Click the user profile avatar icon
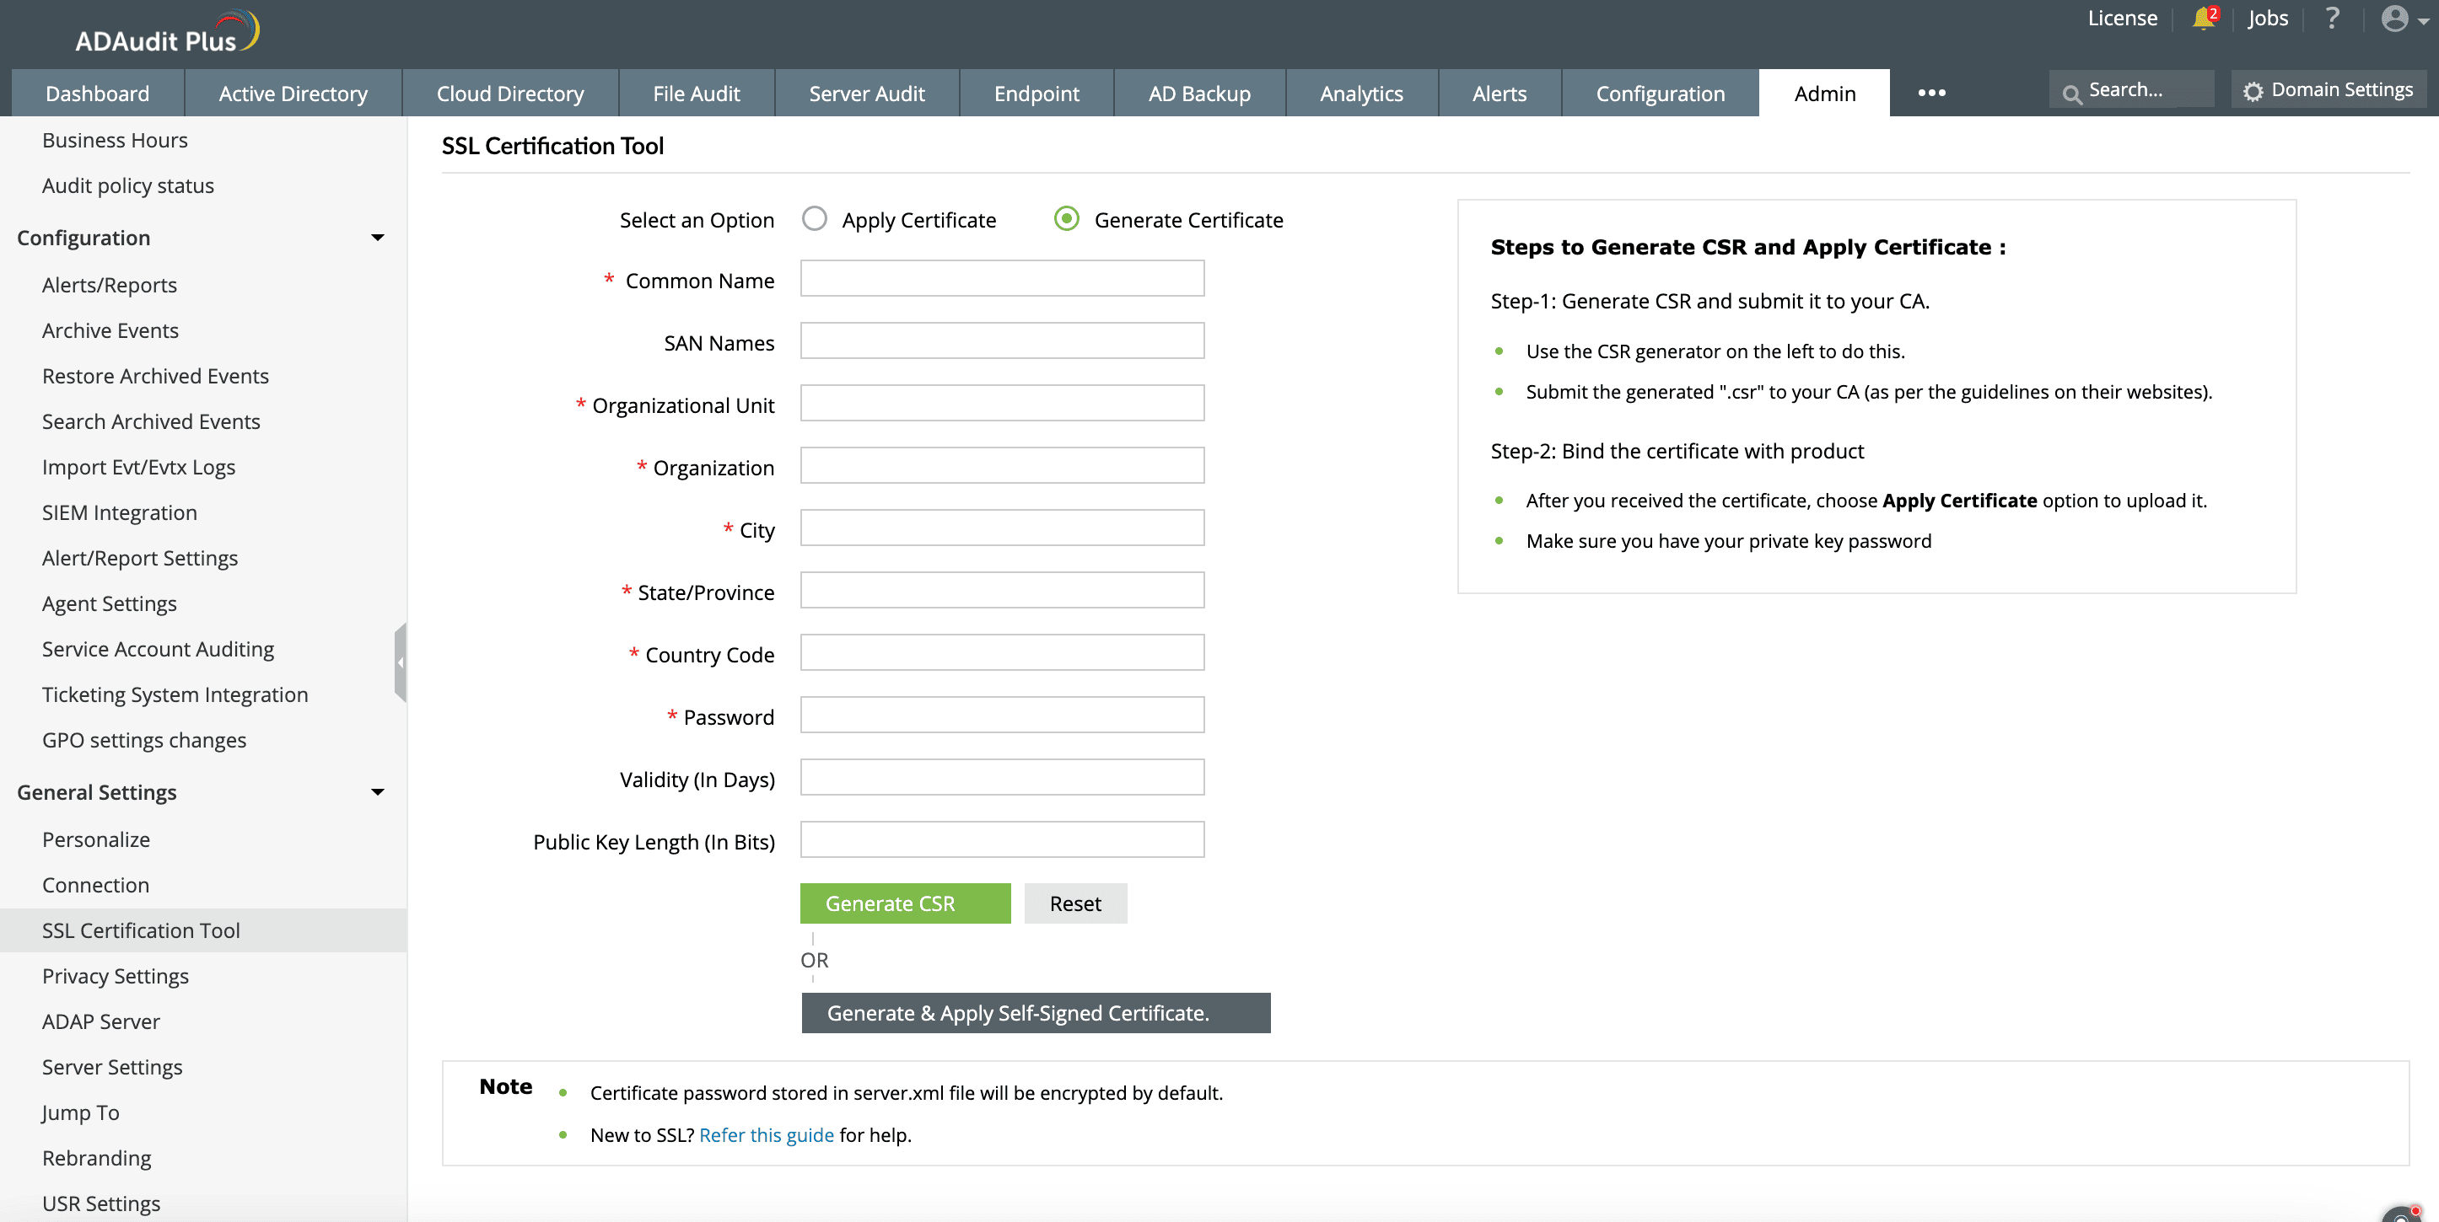Viewport: 2439px width, 1222px height. tap(2394, 19)
